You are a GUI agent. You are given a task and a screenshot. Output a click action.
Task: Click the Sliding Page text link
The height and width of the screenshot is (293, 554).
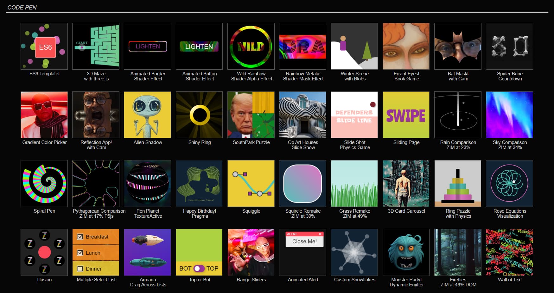(406, 142)
